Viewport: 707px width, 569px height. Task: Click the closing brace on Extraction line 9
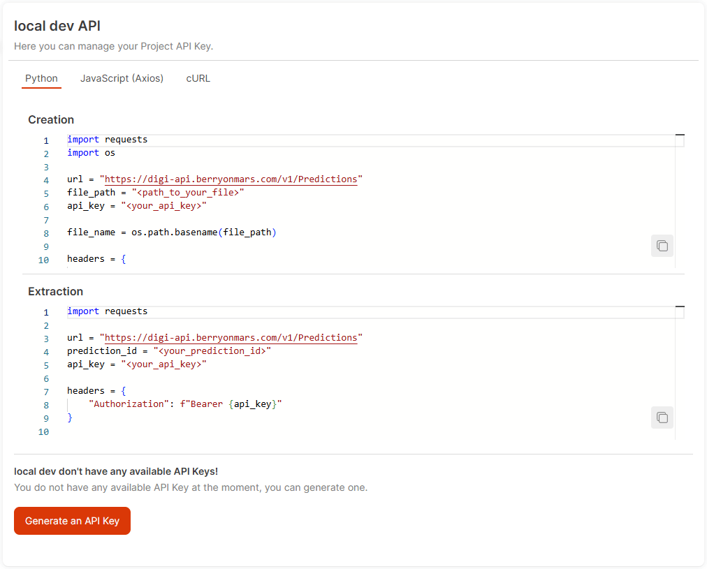pos(70,417)
